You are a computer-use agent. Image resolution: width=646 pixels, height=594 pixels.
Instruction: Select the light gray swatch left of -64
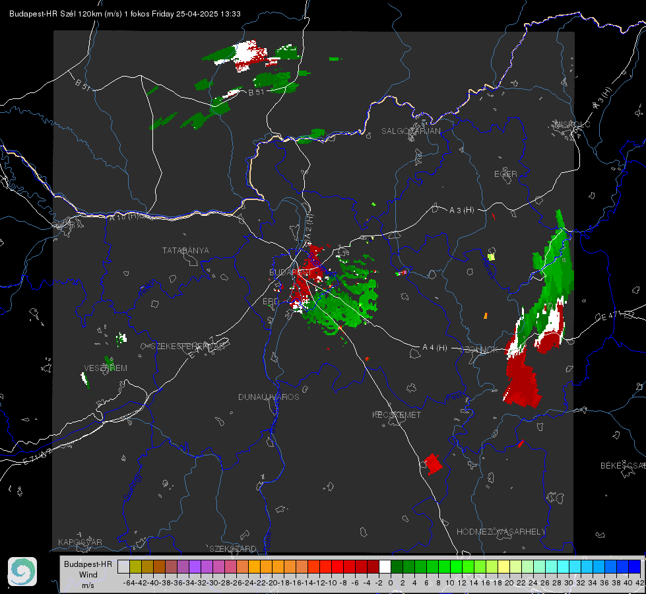click(x=123, y=567)
